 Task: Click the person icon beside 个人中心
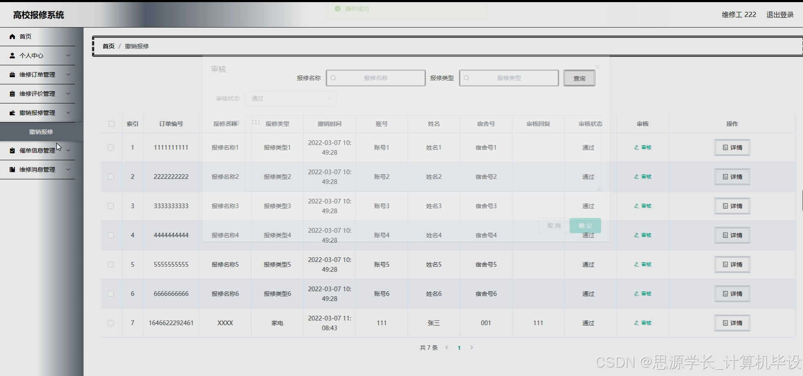12,56
